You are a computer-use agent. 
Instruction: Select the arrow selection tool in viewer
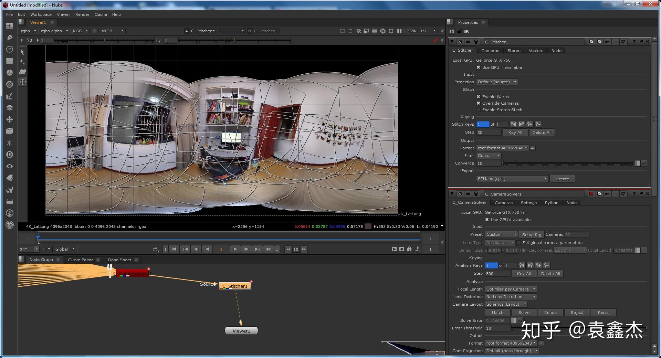point(22,52)
